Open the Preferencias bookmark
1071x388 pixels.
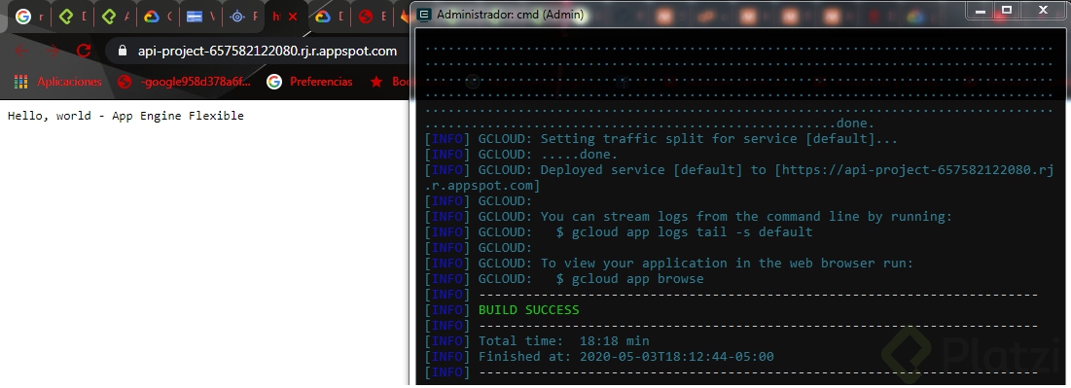[x=310, y=82]
